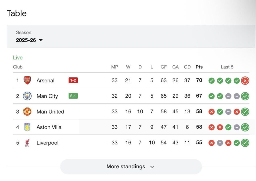Click Arsenal's most recent loss icon
The width and height of the screenshot is (256, 181).
(245, 80)
